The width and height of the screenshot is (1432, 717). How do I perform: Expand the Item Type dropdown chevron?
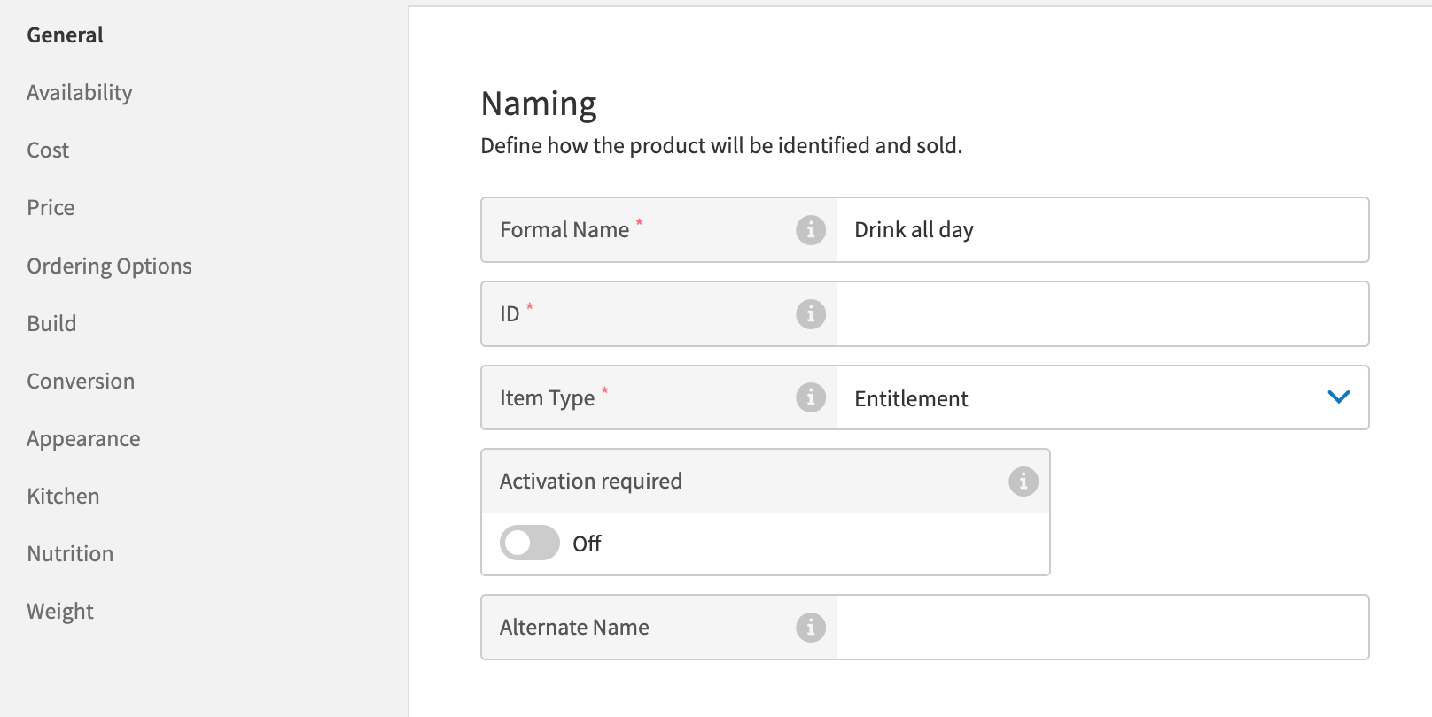(x=1338, y=397)
